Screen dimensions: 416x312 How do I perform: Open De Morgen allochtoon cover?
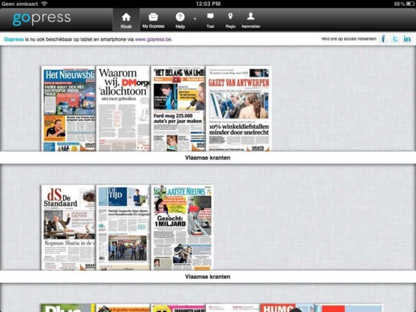pyautogui.click(x=124, y=109)
